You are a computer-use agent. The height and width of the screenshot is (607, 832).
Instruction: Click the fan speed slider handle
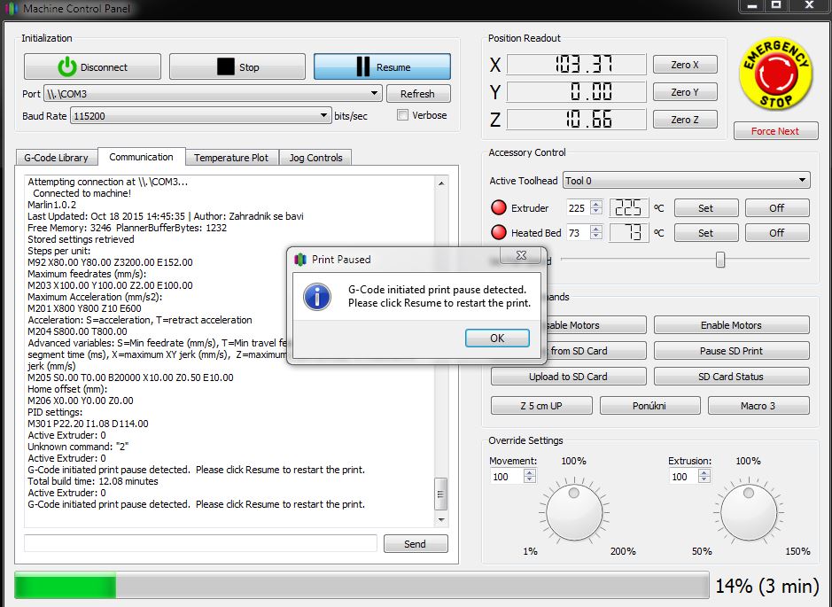pyautogui.click(x=720, y=259)
